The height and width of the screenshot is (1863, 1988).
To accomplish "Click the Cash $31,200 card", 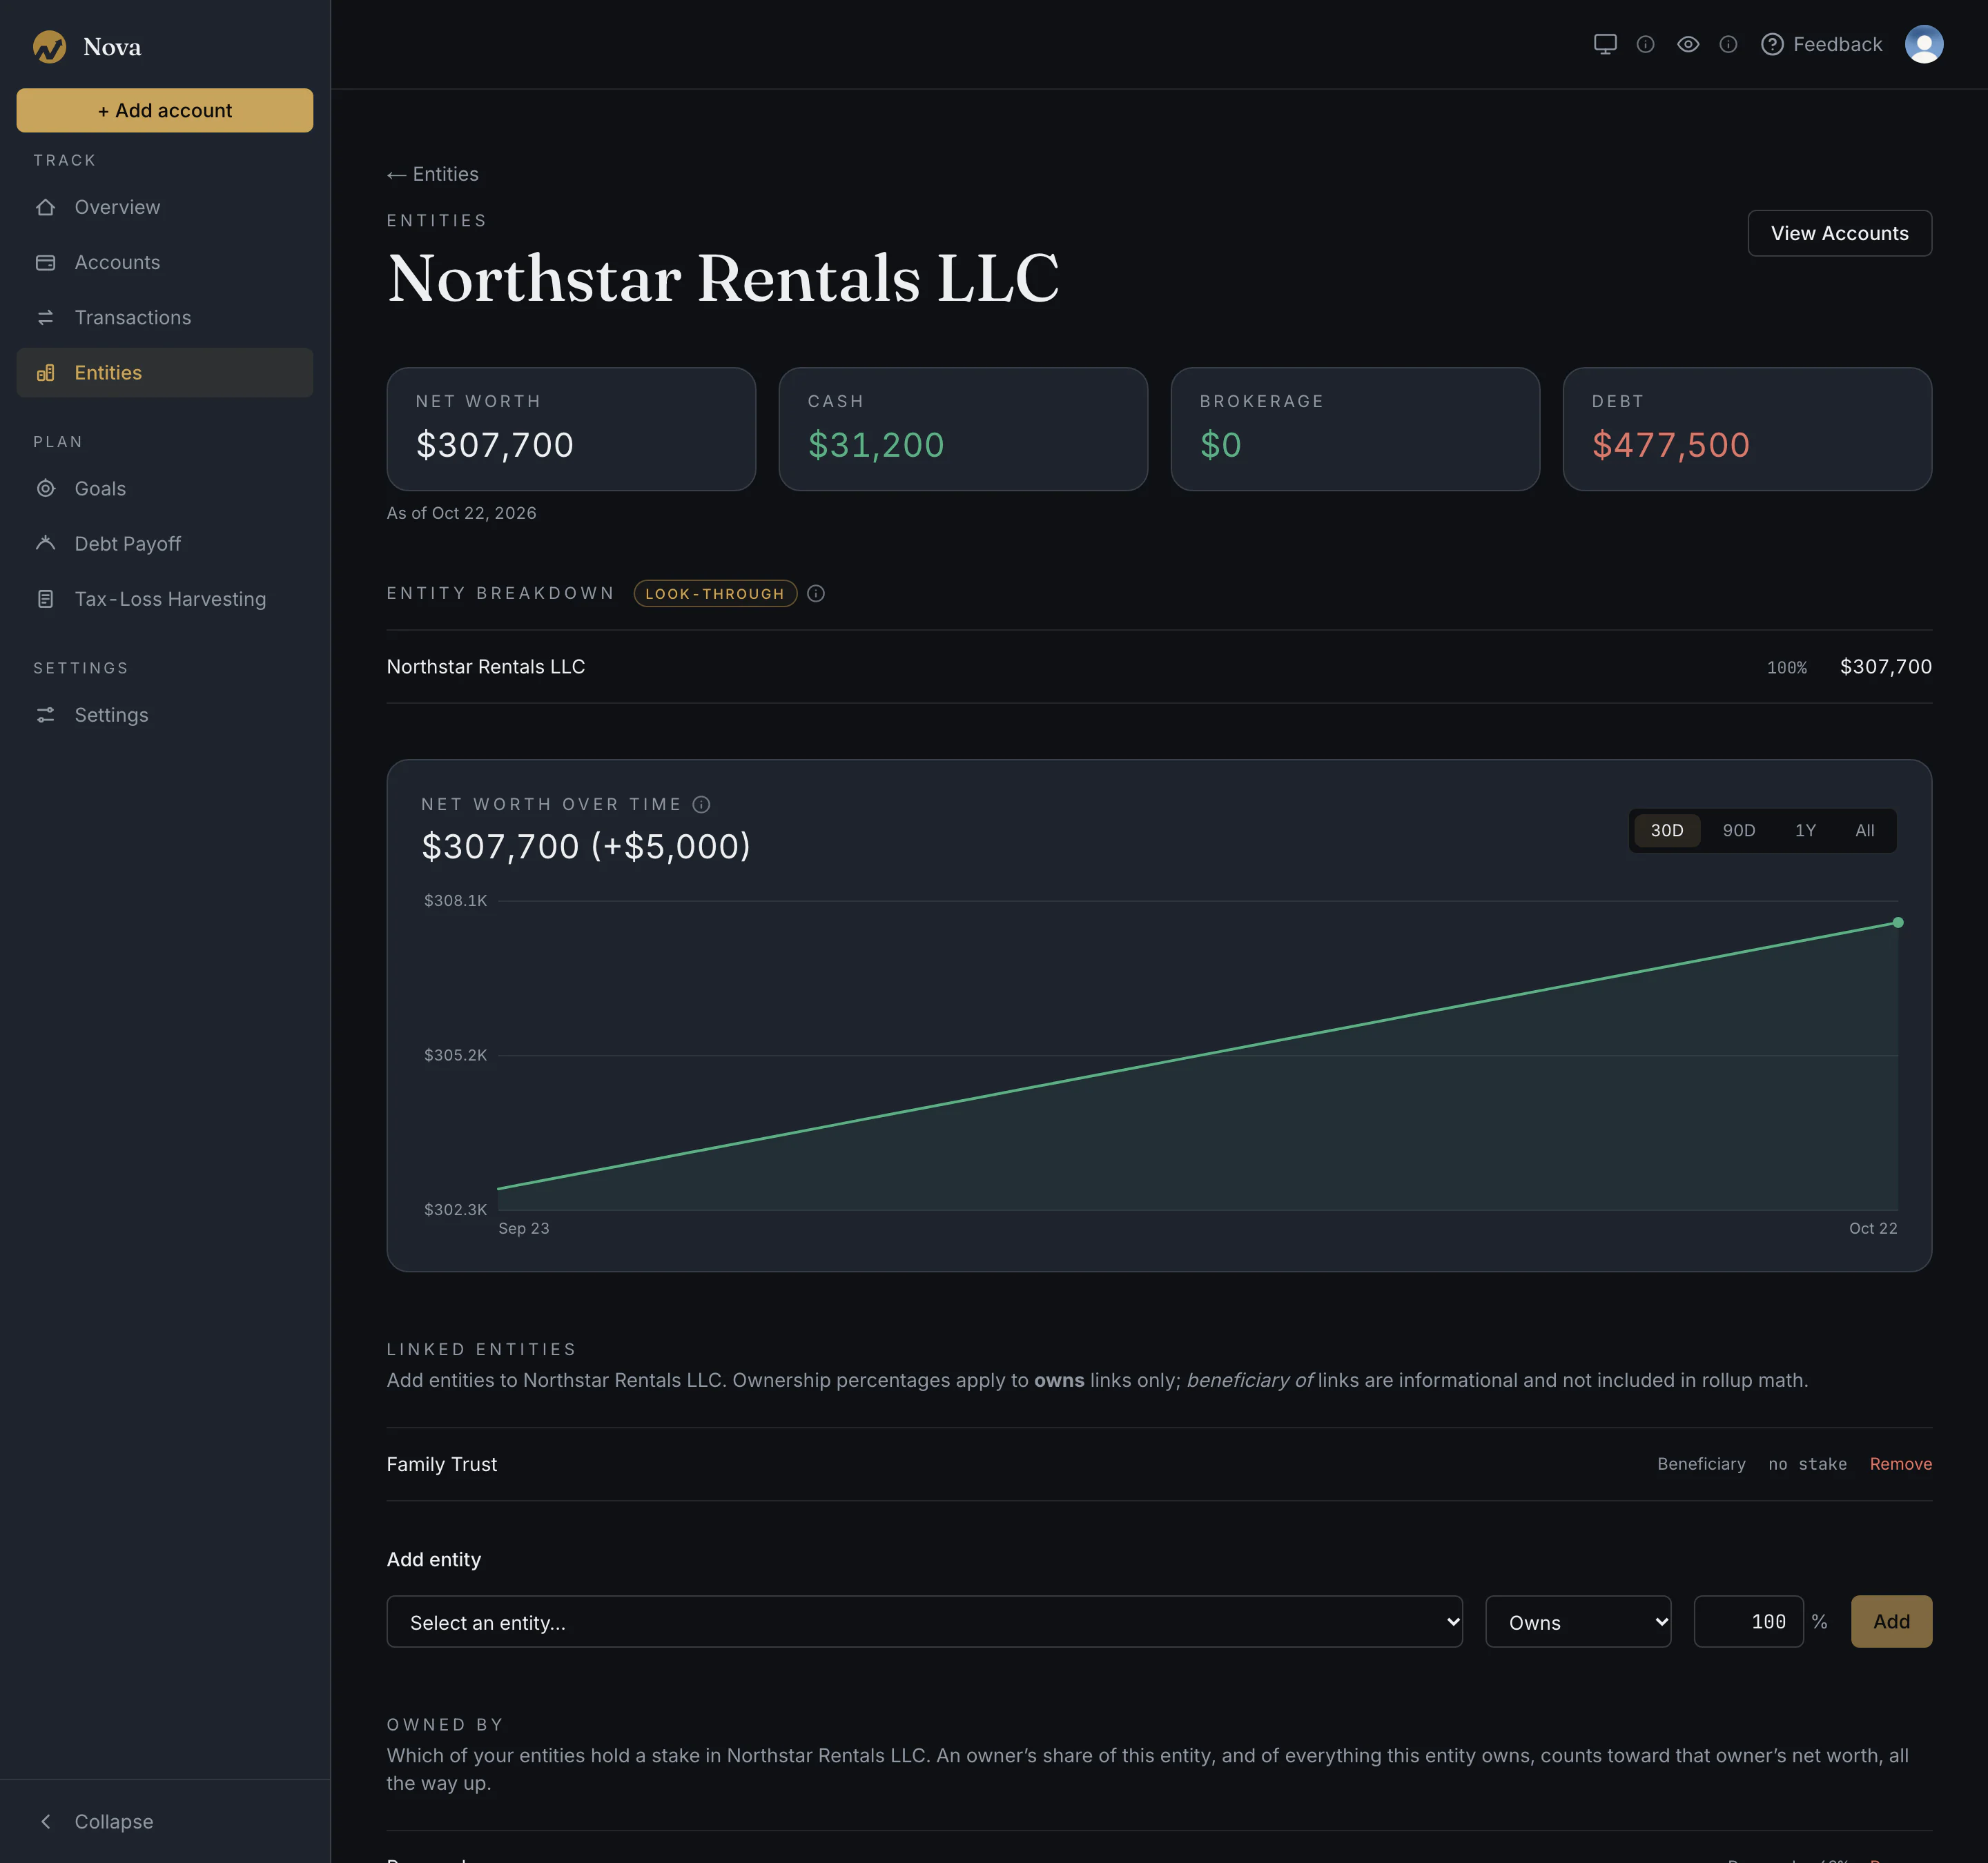I will click(963, 428).
